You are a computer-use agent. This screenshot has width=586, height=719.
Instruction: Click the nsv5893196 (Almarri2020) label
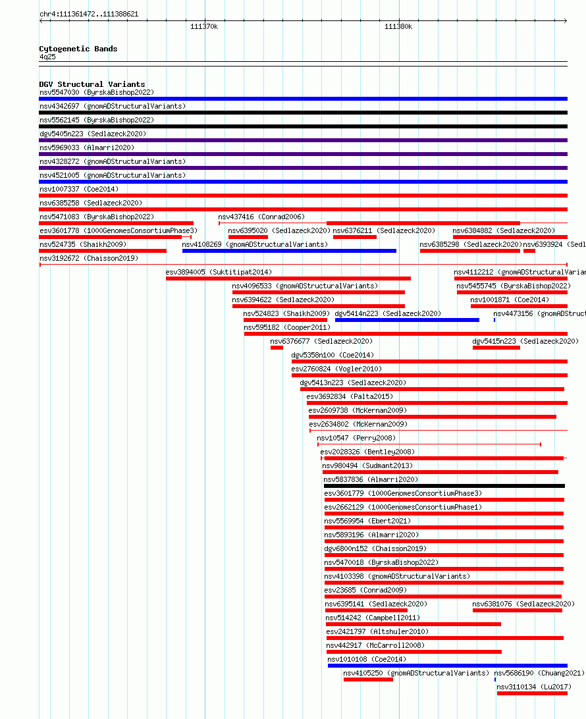click(x=372, y=535)
